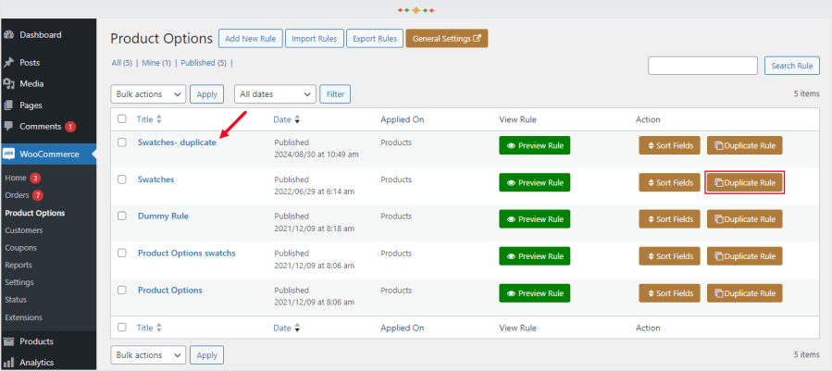The width and height of the screenshot is (832, 371).
Task: Click the top Date column sort arrow
Action: (297, 119)
